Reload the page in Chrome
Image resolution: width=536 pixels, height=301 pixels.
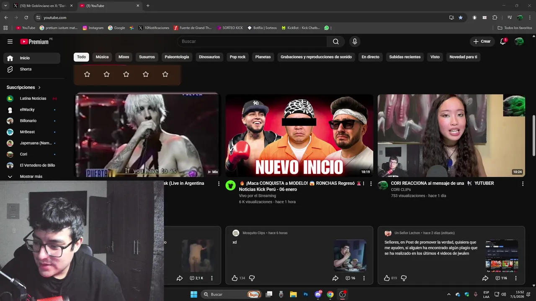point(26,18)
